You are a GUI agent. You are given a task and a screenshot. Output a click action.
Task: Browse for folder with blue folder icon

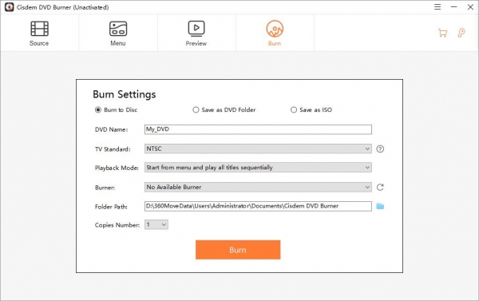(x=380, y=206)
